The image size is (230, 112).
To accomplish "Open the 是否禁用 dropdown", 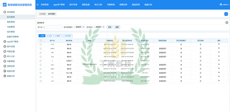I will click(x=99, y=27).
